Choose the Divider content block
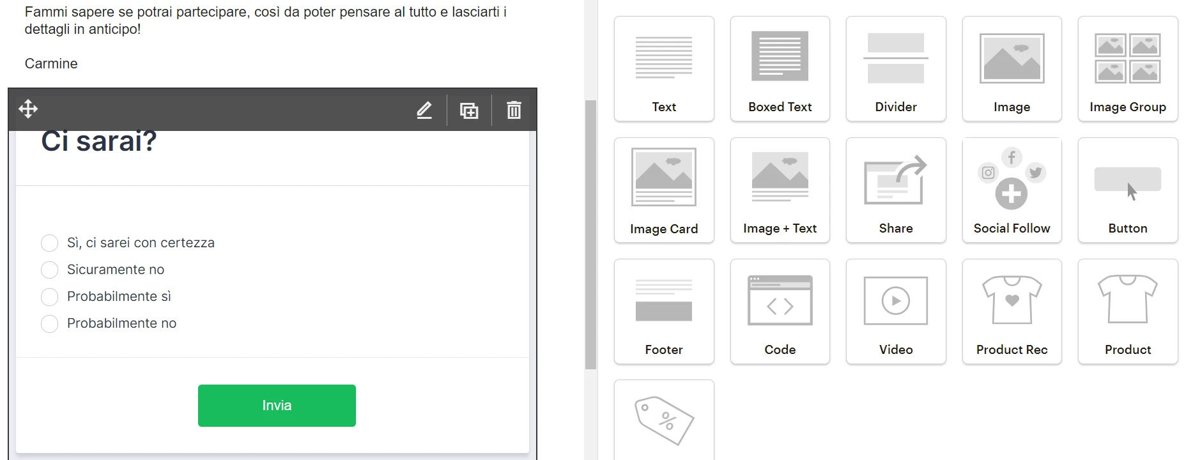This screenshot has width=1193, height=460. (896, 69)
